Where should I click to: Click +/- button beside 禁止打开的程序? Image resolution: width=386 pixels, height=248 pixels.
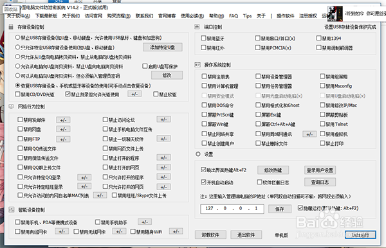pyautogui.click(x=163, y=158)
